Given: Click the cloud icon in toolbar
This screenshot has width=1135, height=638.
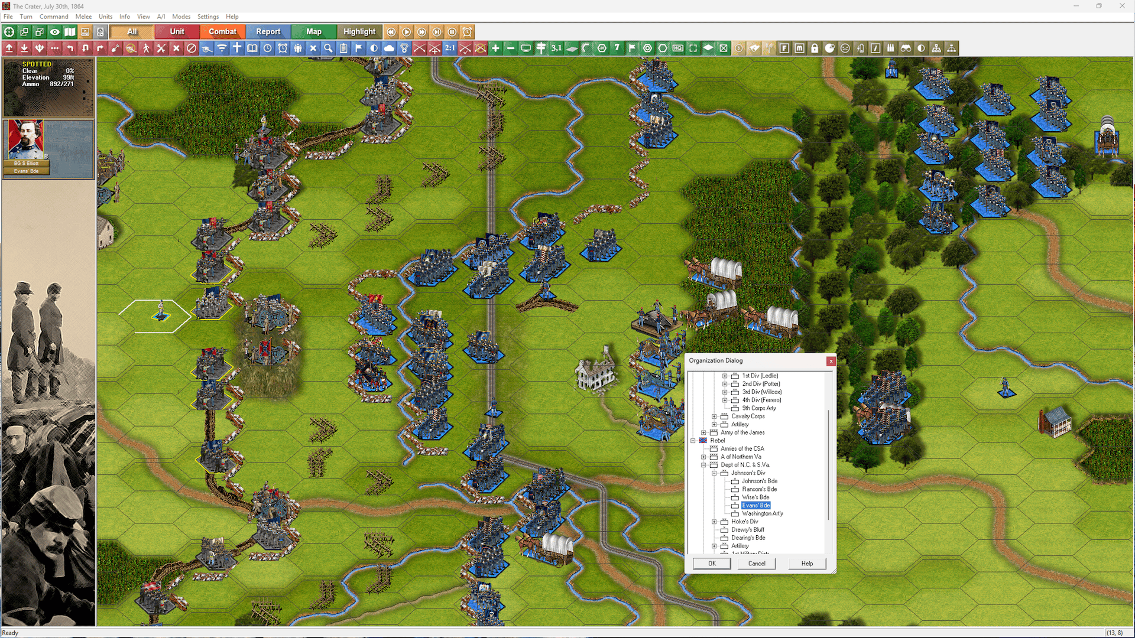Looking at the screenshot, I should pos(389,48).
